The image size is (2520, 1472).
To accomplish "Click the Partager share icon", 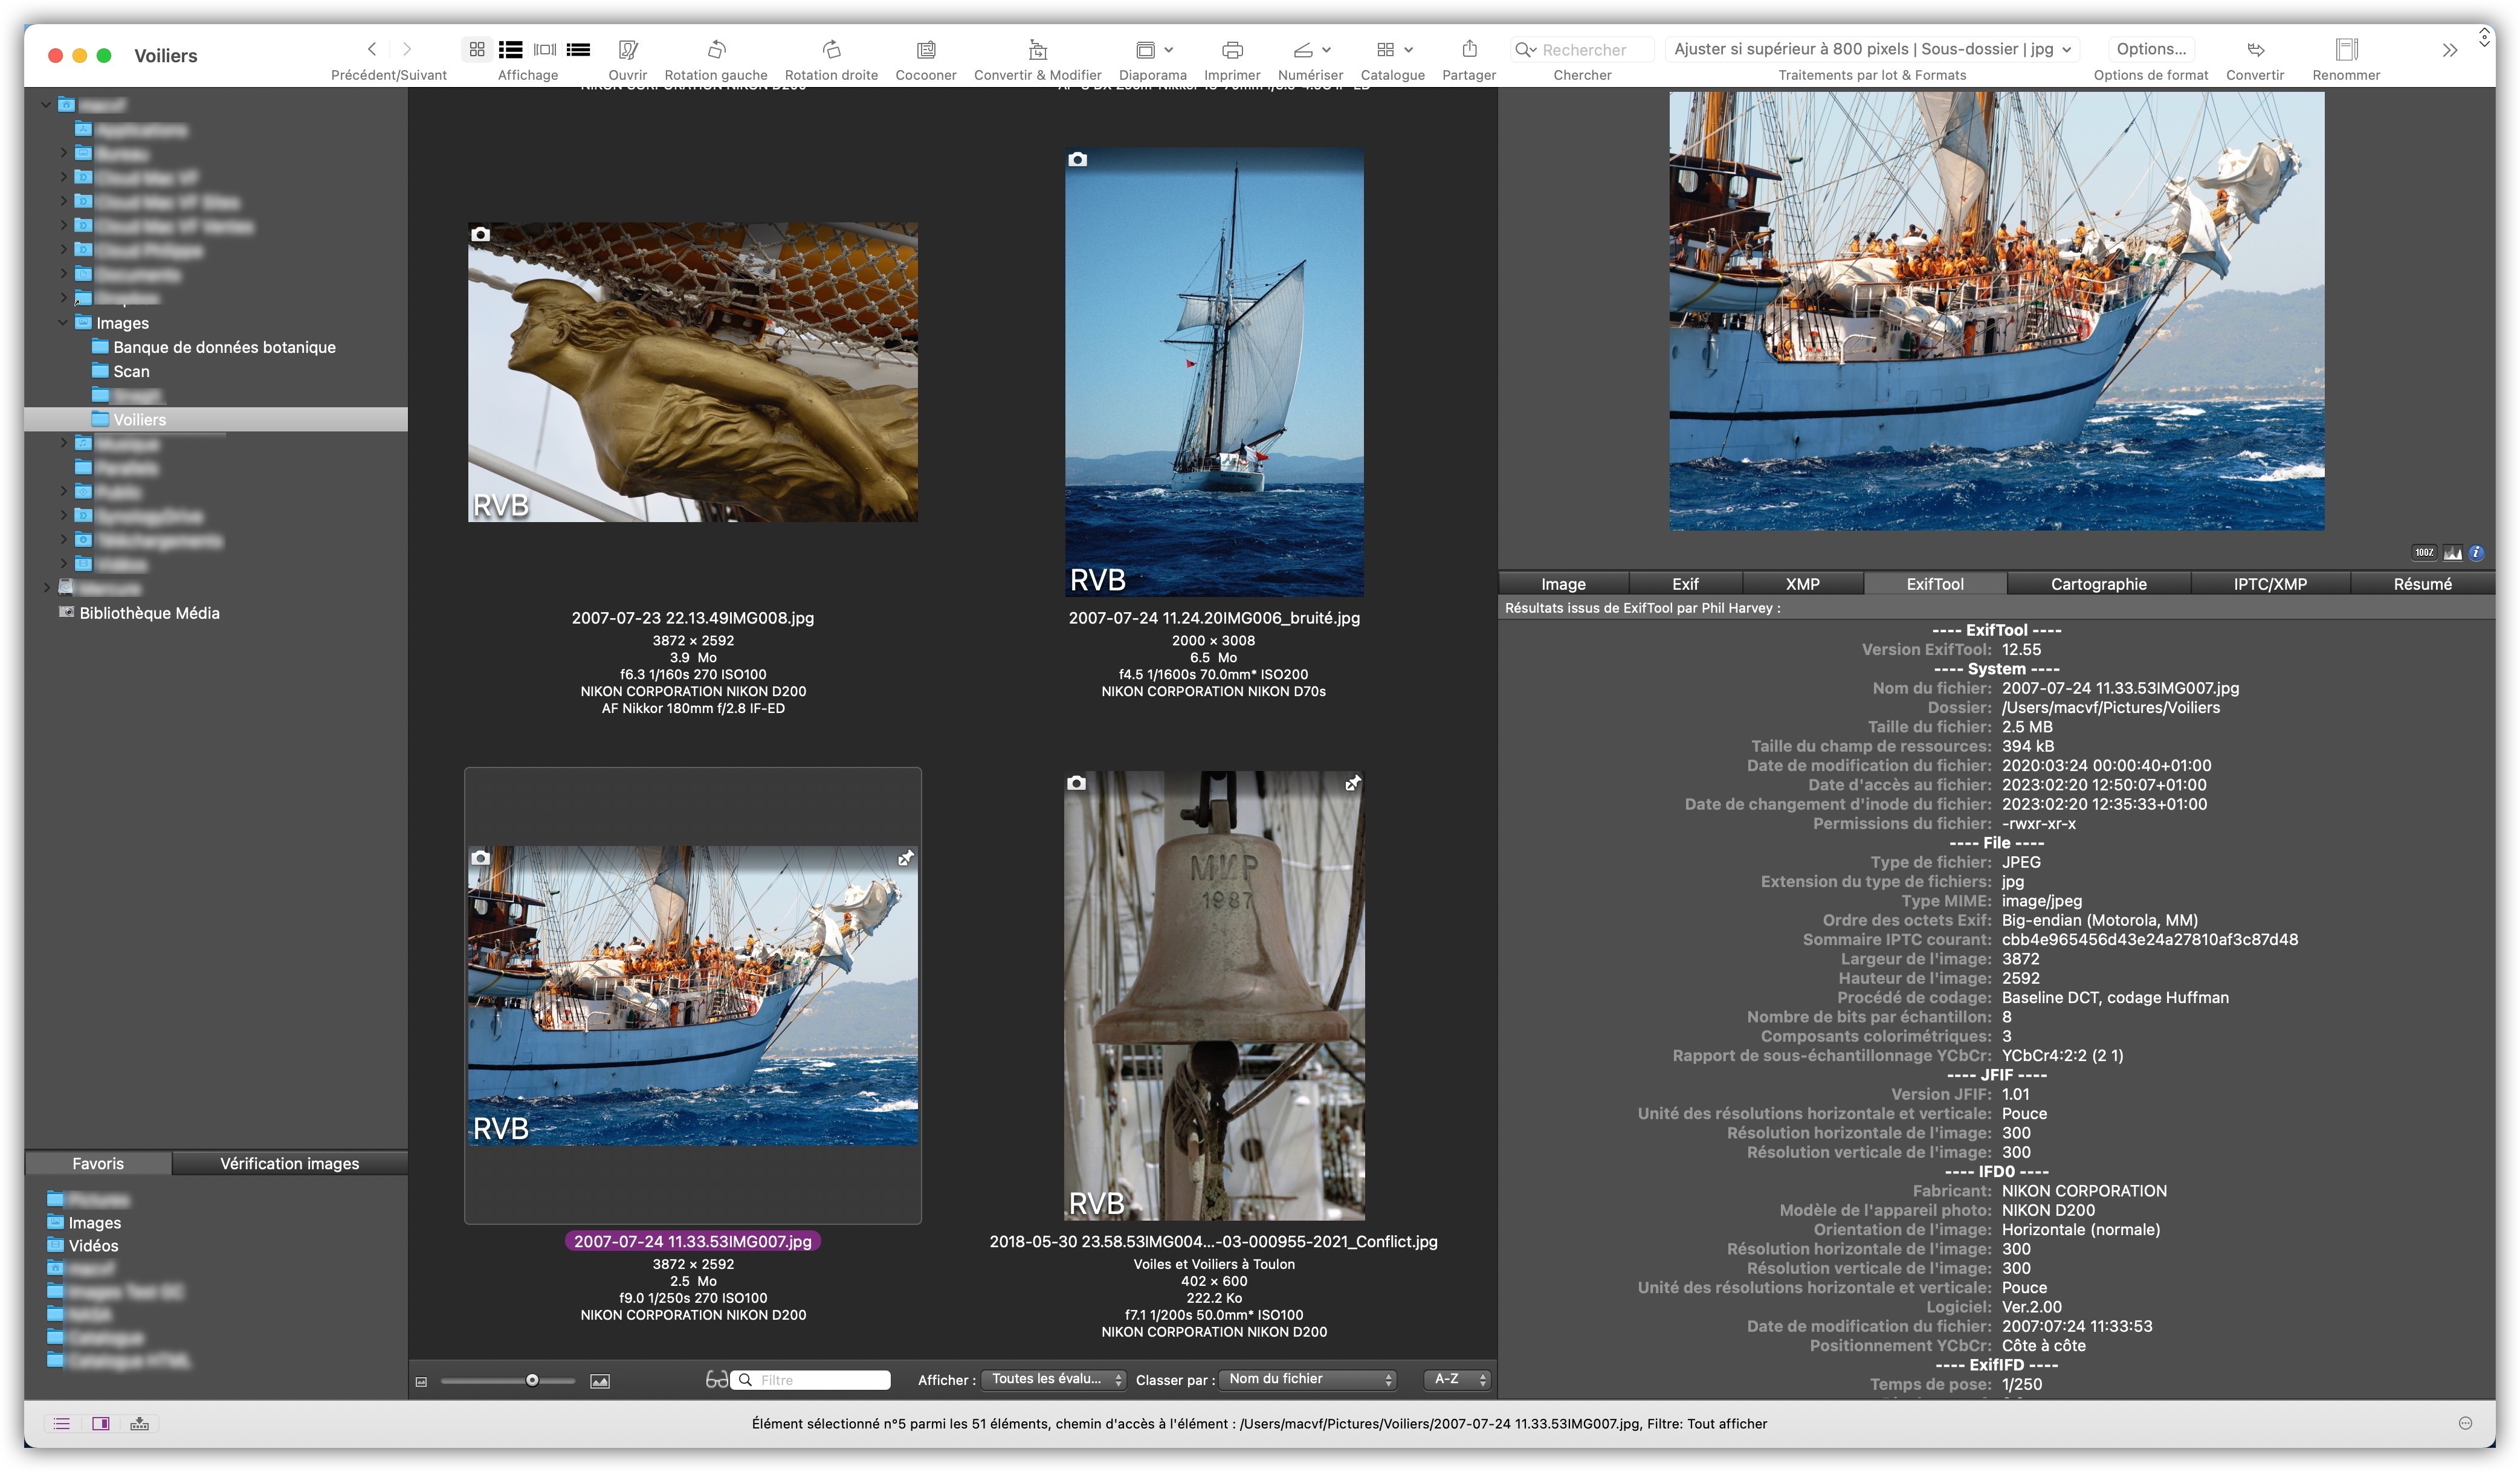I will [1469, 49].
